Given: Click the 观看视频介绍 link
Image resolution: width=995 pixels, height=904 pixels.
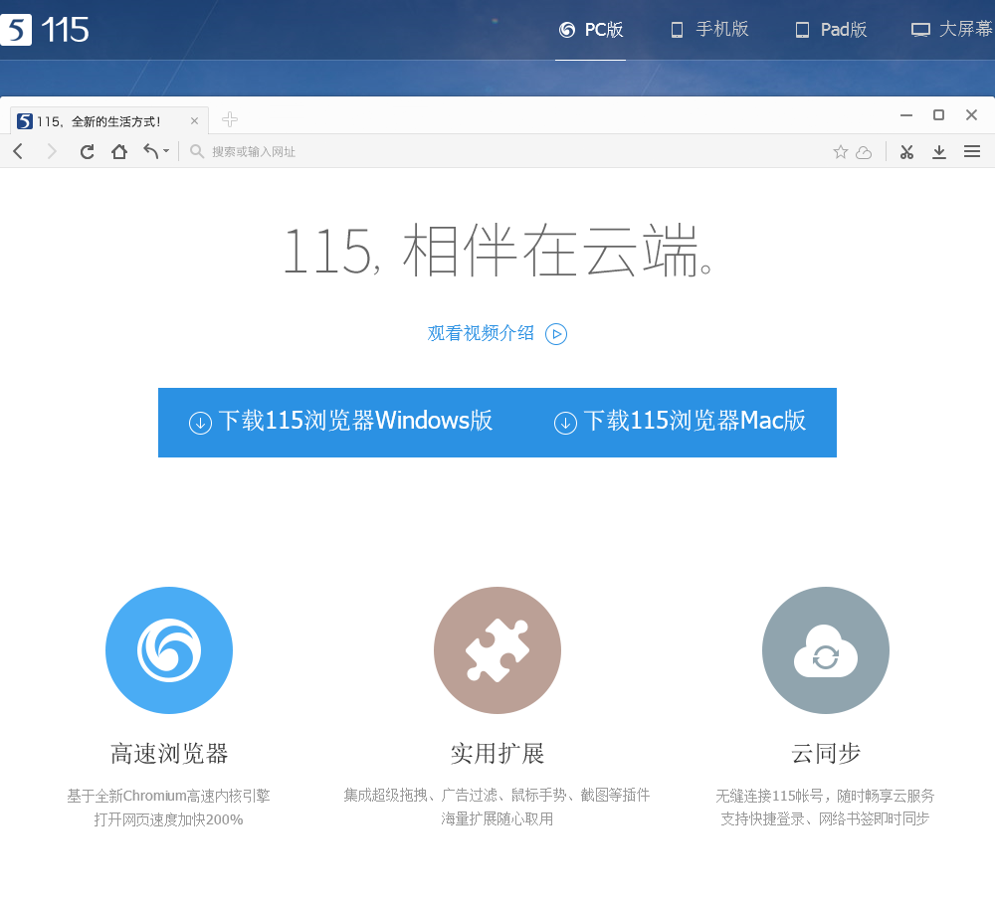Looking at the screenshot, I should coord(481,333).
